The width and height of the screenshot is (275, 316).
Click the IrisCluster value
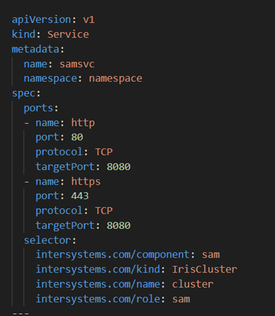204,269
